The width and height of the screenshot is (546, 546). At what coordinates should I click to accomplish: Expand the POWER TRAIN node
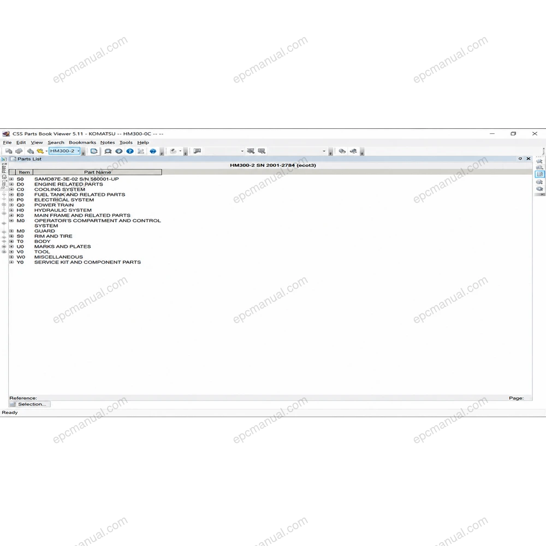[x=11, y=205]
